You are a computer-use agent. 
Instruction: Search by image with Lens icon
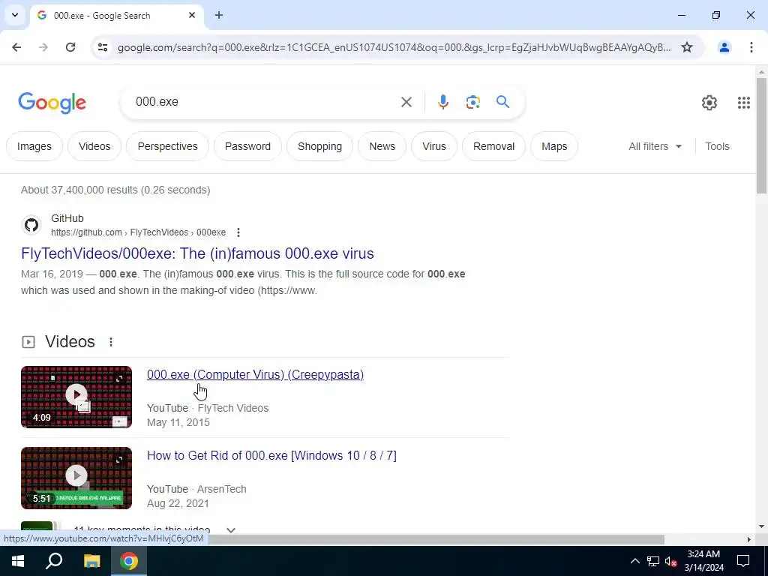click(472, 102)
